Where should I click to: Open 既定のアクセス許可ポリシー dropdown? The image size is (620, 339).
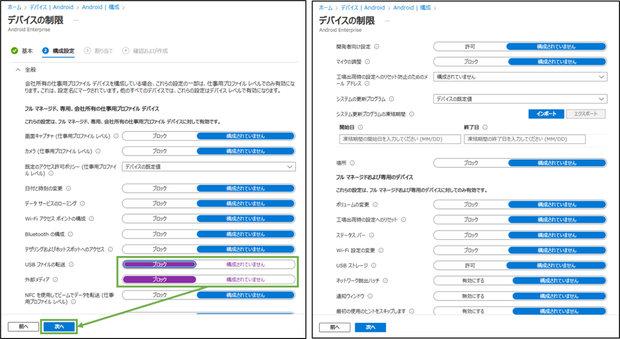tap(209, 167)
